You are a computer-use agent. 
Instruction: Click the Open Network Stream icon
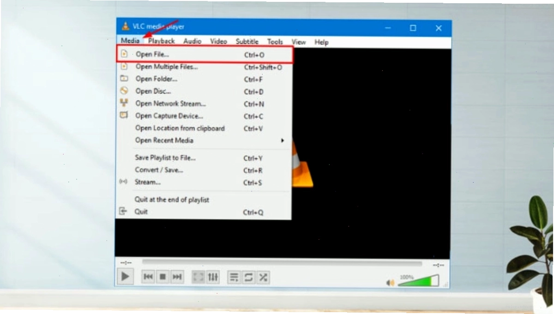pyautogui.click(x=124, y=103)
